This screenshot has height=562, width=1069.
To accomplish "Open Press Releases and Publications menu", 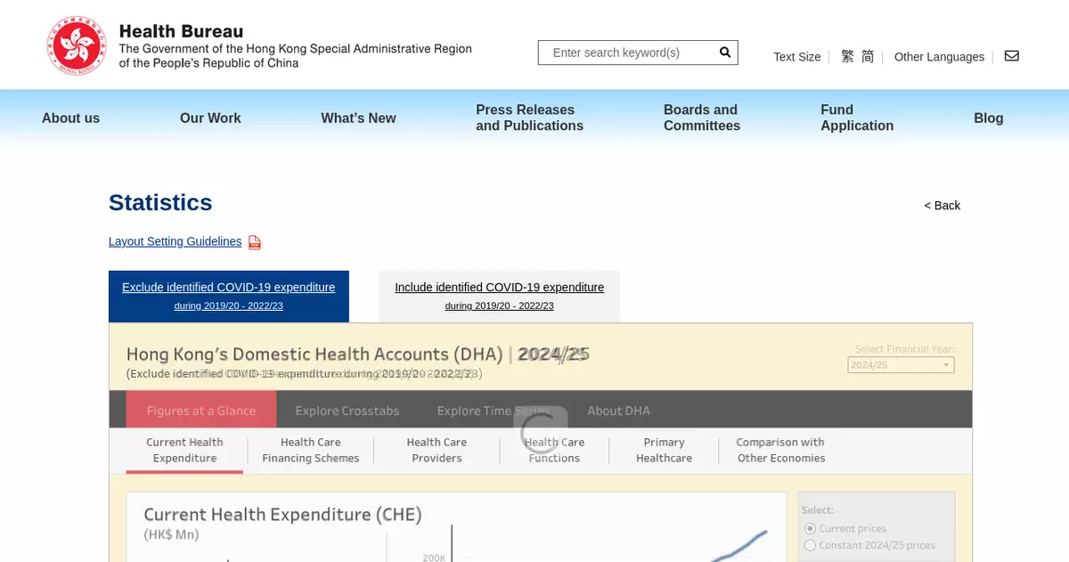I will 529,118.
